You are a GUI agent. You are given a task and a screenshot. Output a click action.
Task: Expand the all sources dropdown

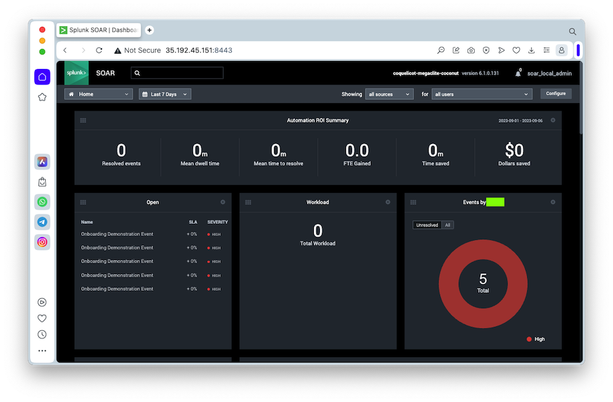point(390,94)
